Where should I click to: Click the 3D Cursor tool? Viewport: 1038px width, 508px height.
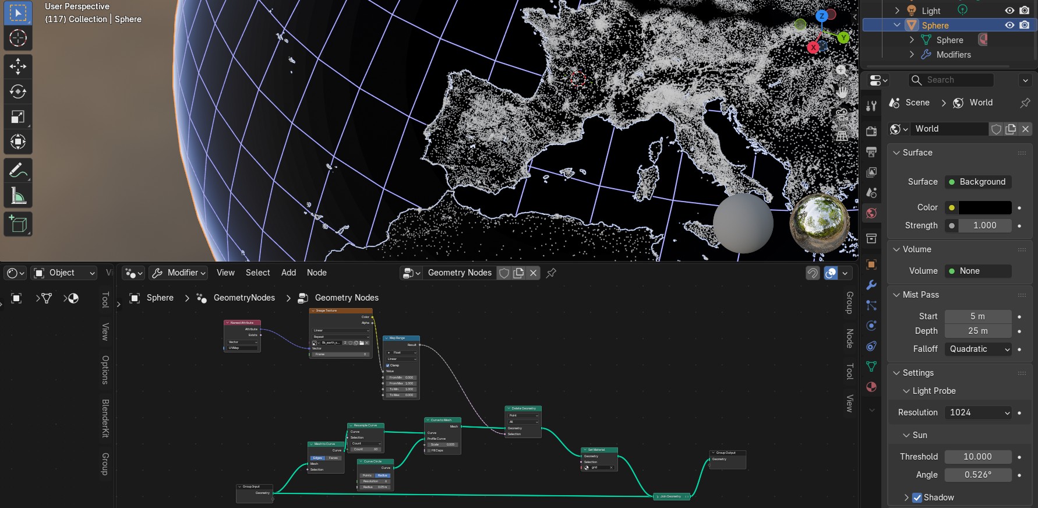tap(17, 38)
